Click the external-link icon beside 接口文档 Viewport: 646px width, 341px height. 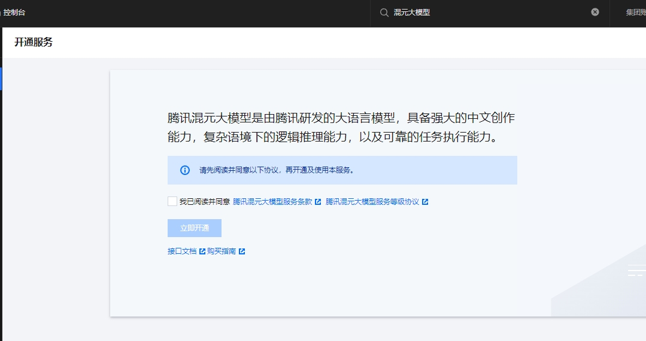(x=202, y=251)
